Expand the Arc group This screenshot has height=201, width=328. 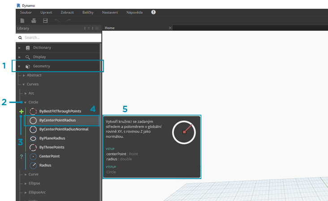point(26,94)
